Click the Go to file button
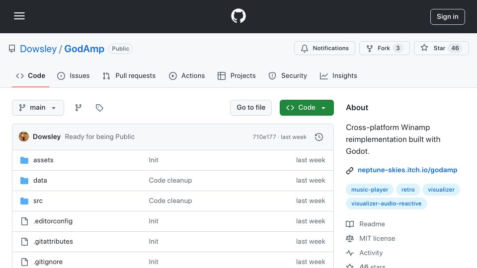Image resolution: width=477 pixels, height=268 pixels. click(x=251, y=108)
